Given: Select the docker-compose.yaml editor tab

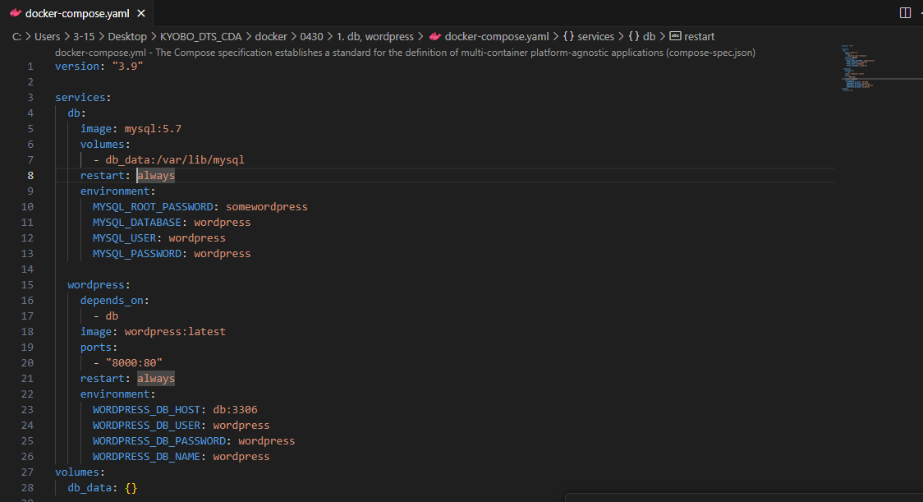Looking at the screenshot, I should (78, 13).
